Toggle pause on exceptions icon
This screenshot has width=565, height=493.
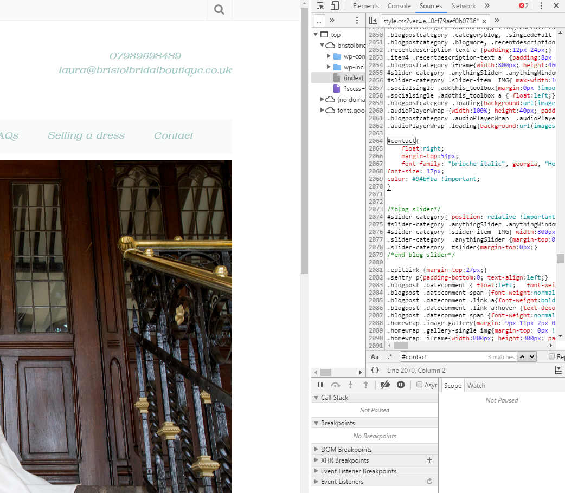401,385
